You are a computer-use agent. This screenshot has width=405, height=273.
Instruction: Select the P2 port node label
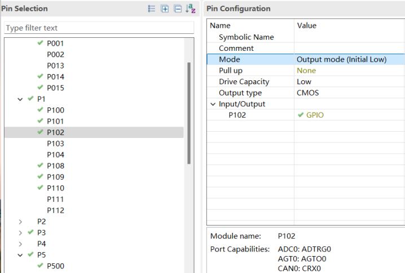click(41, 222)
